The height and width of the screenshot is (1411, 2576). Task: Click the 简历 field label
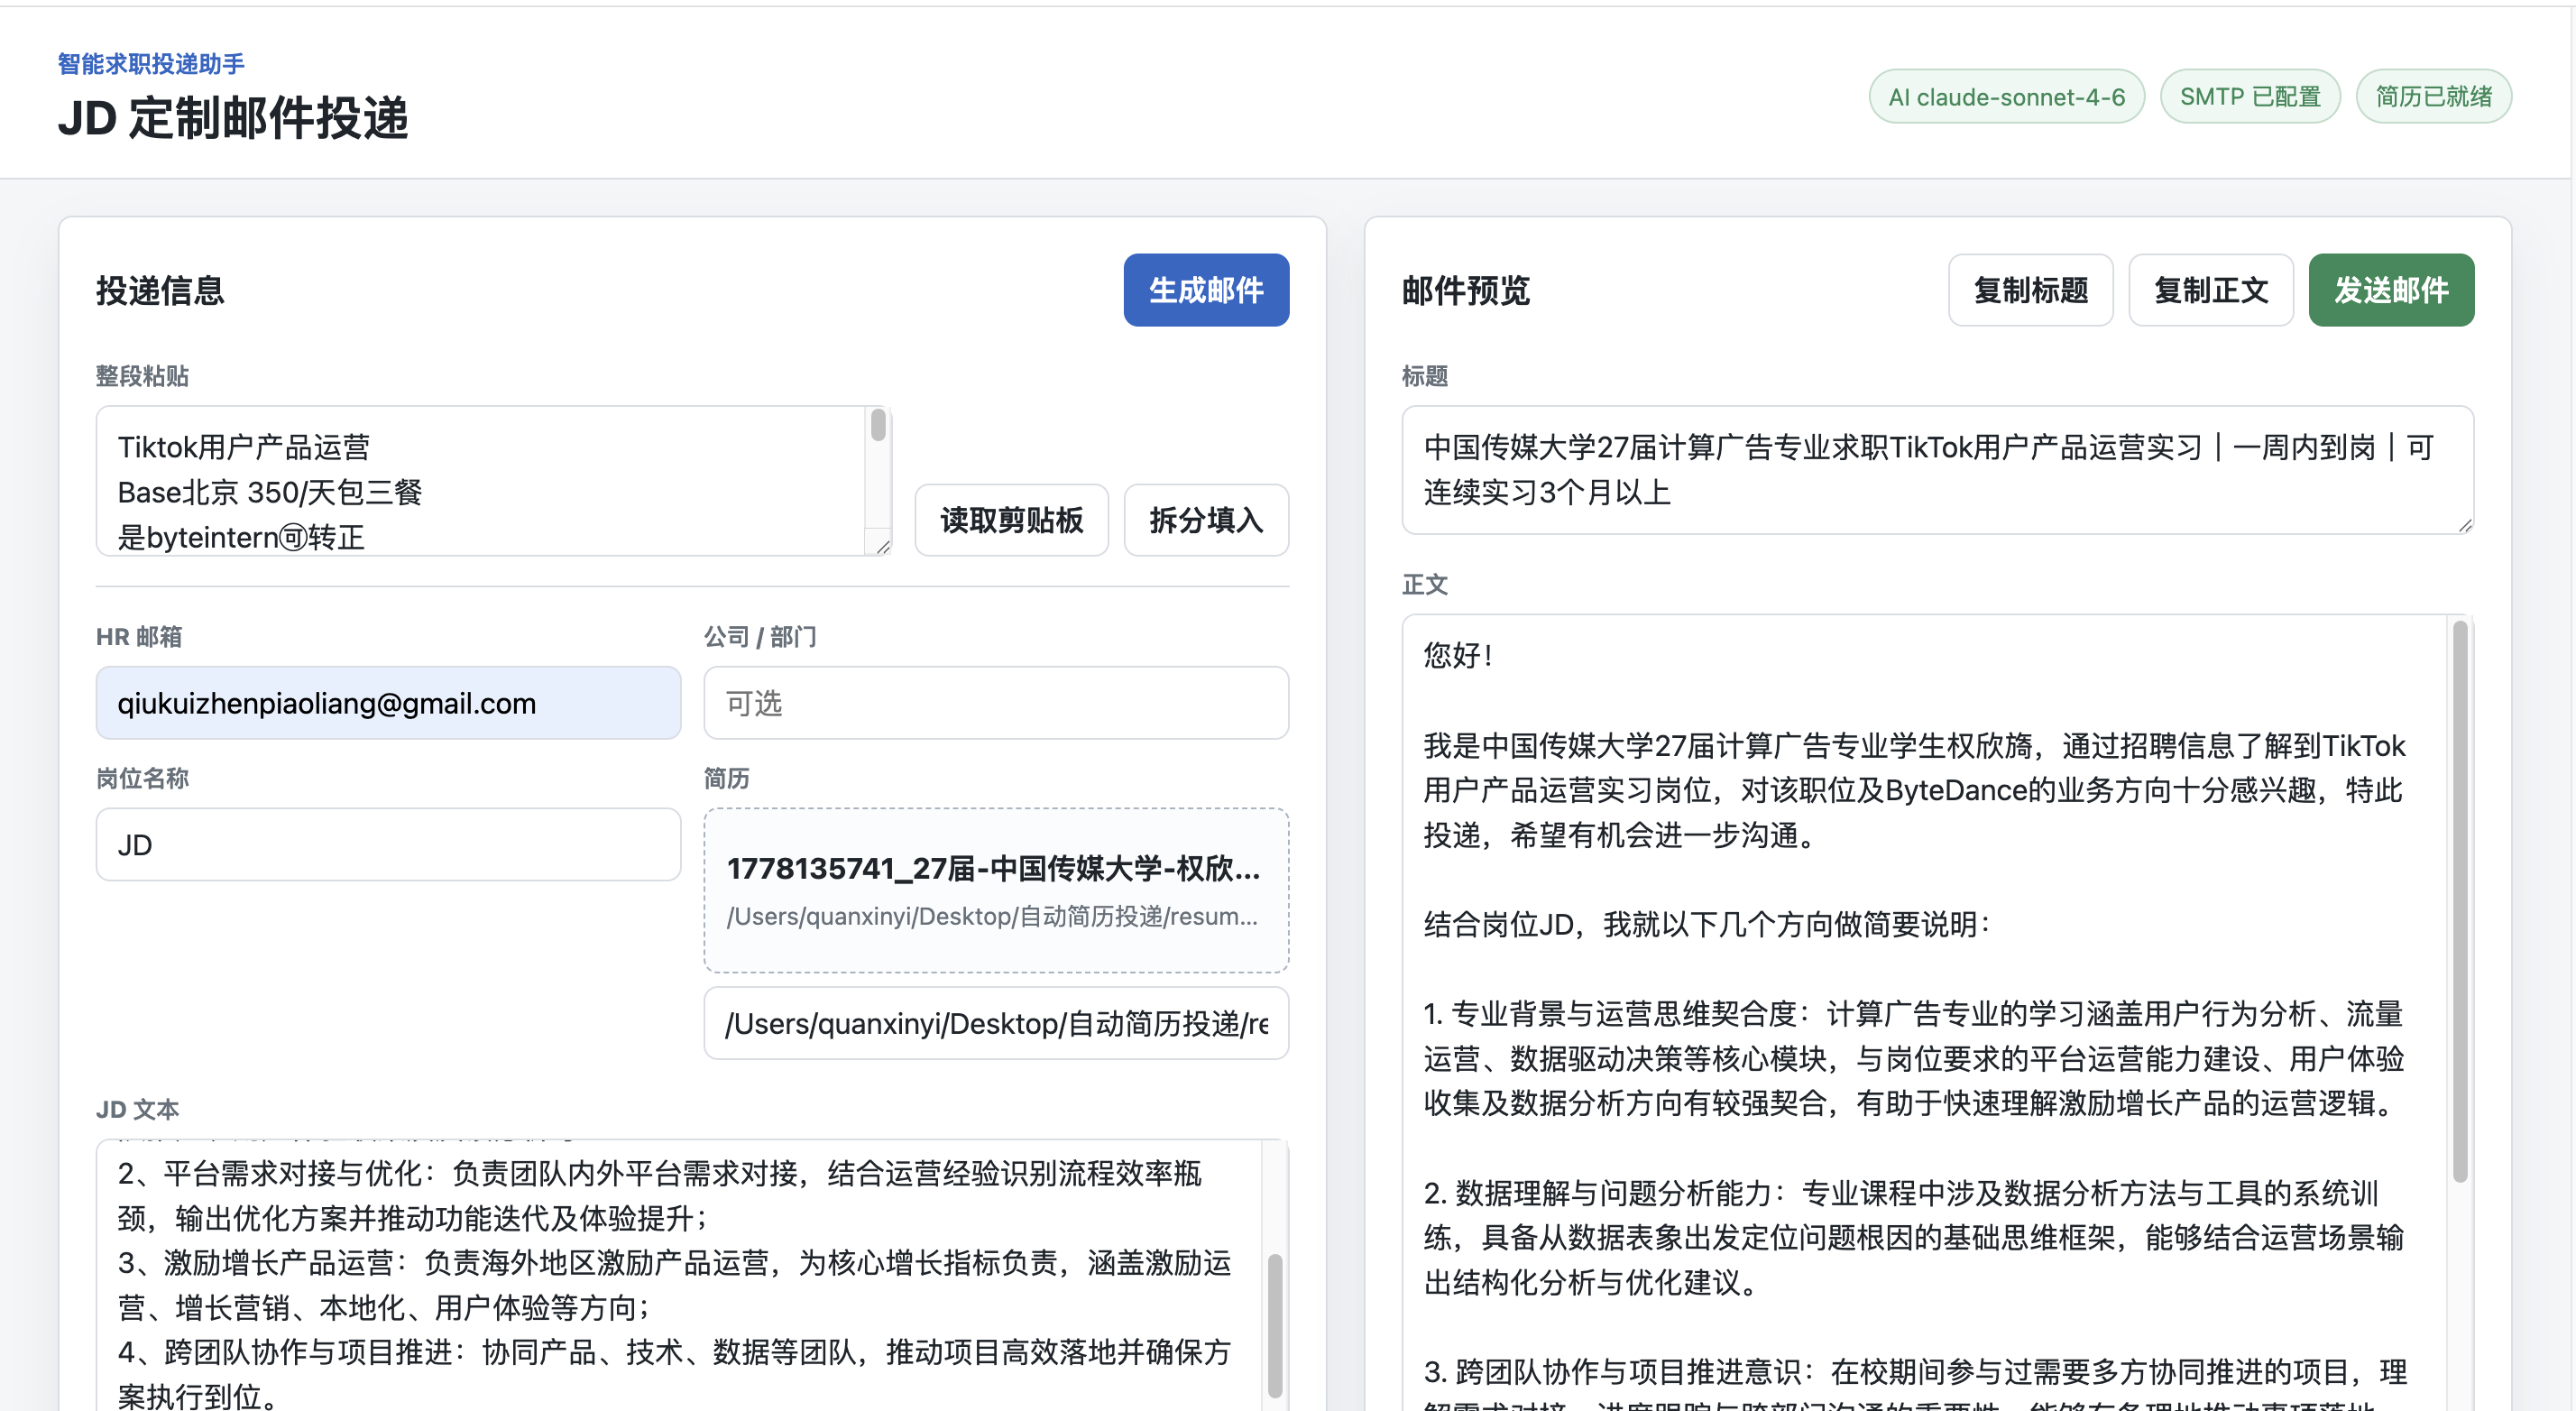tap(726, 778)
